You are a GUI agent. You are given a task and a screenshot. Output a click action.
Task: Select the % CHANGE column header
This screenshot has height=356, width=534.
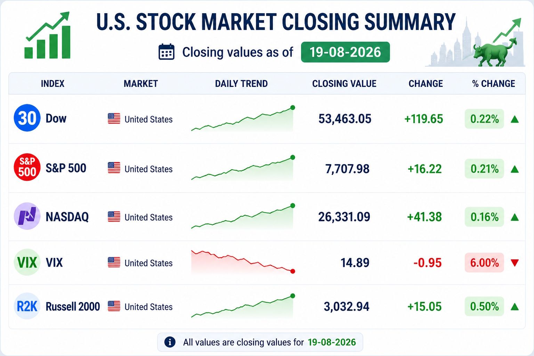pyautogui.click(x=493, y=84)
